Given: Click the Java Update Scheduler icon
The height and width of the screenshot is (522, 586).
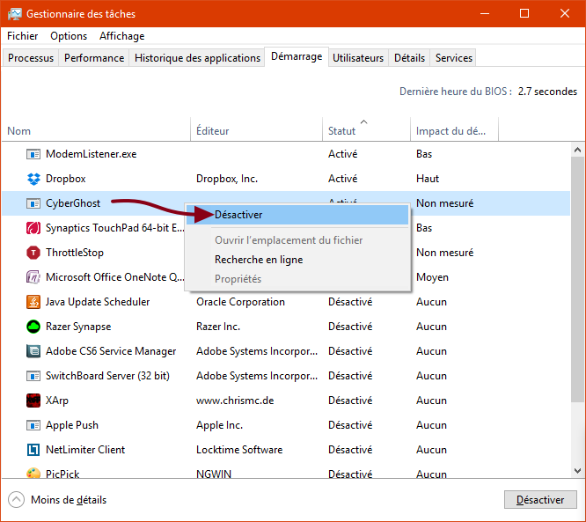Looking at the screenshot, I should [x=33, y=302].
